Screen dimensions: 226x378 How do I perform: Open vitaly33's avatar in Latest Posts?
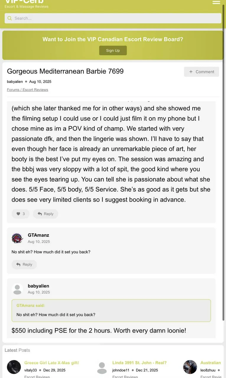click(x=14, y=367)
